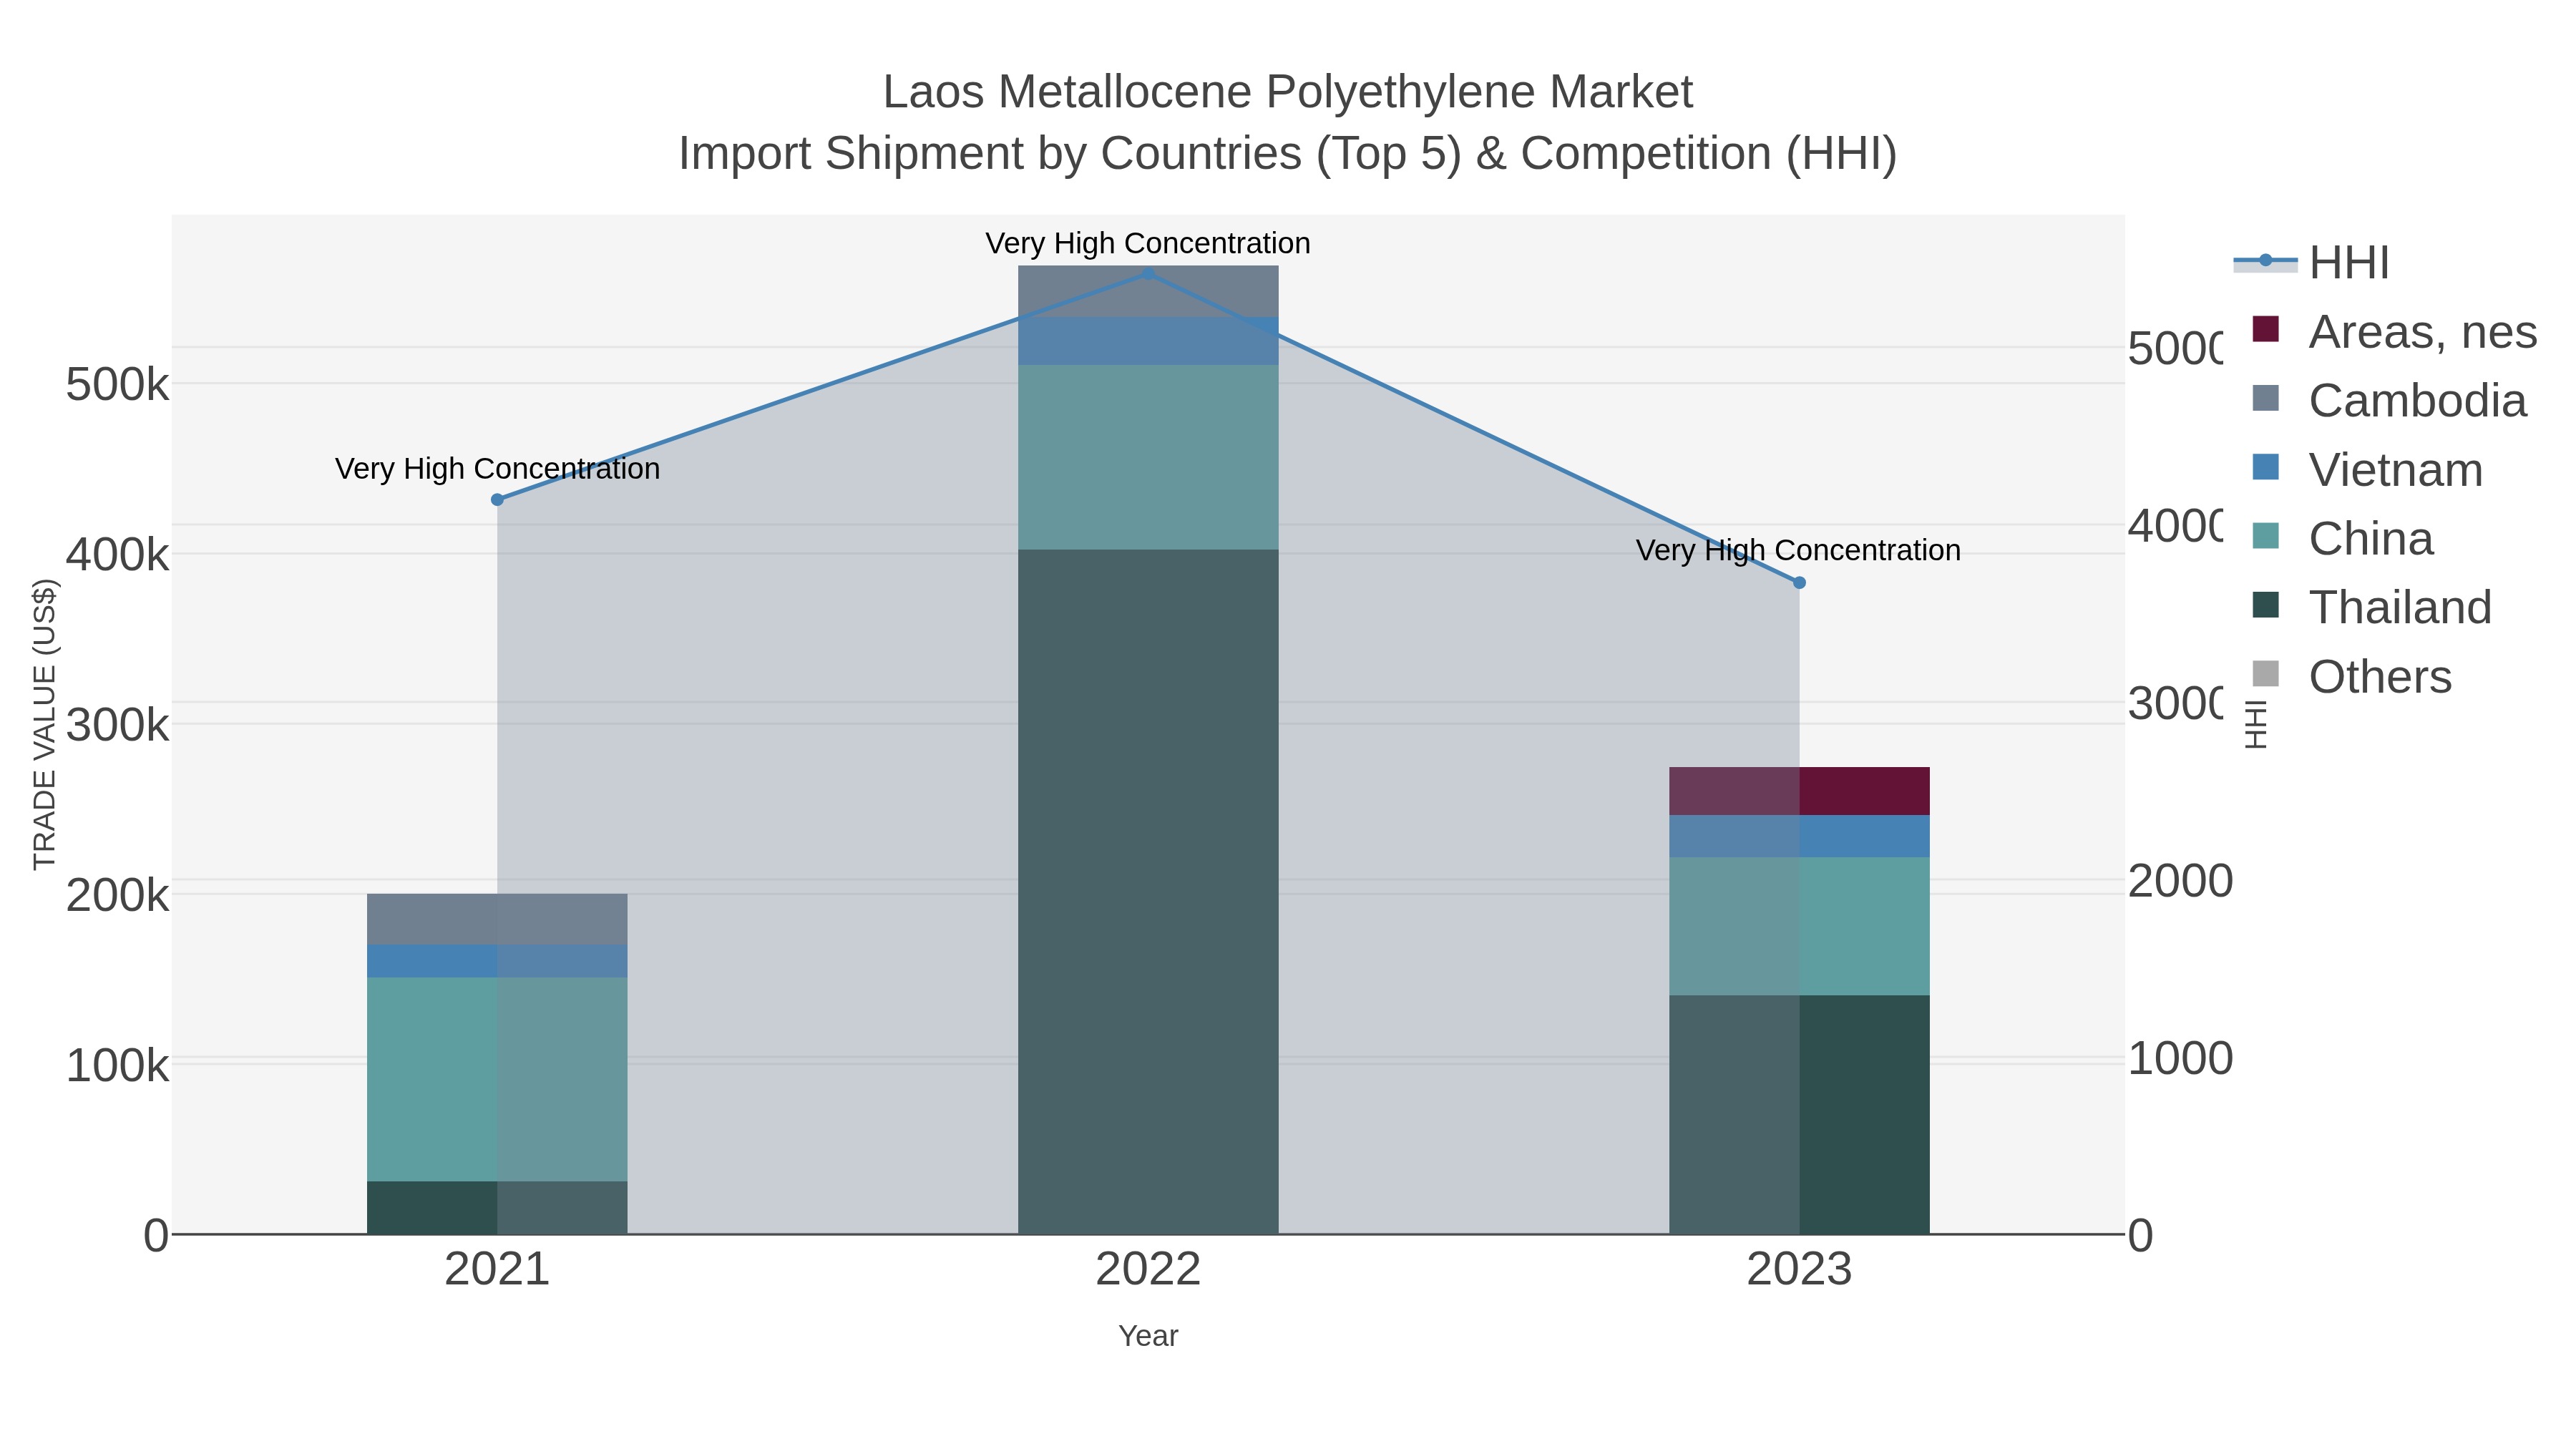Image resolution: width=2576 pixels, height=1449 pixels.
Task: Click the 2023 China bar segment
Action: (1799, 927)
